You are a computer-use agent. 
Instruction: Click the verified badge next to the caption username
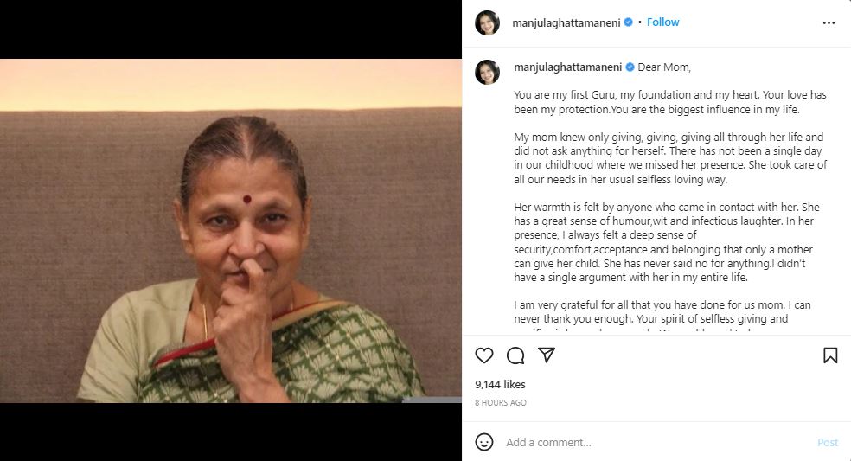(630, 67)
